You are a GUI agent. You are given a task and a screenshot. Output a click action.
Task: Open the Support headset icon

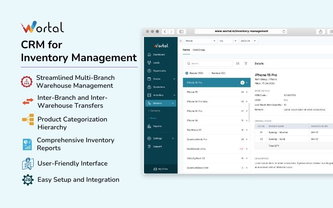(149, 146)
